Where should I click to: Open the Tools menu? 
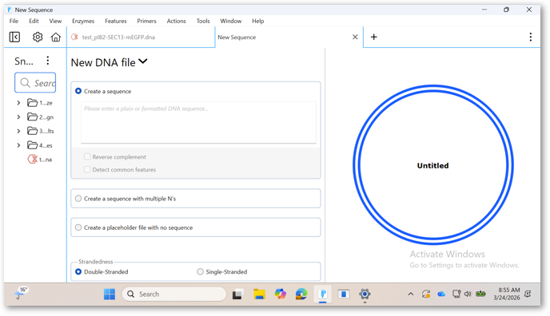coord(203,21)
